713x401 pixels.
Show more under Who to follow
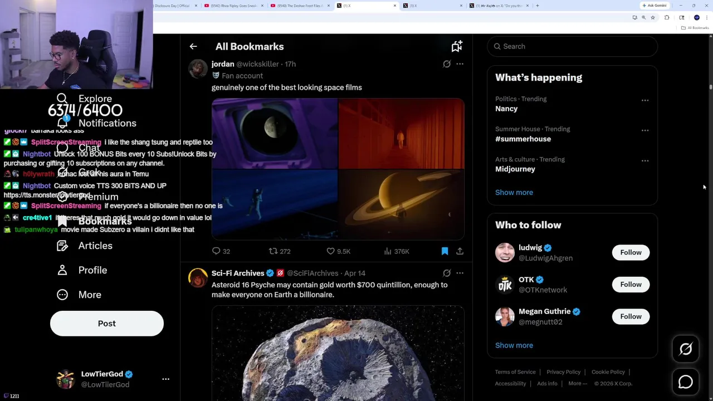[514, 345]
